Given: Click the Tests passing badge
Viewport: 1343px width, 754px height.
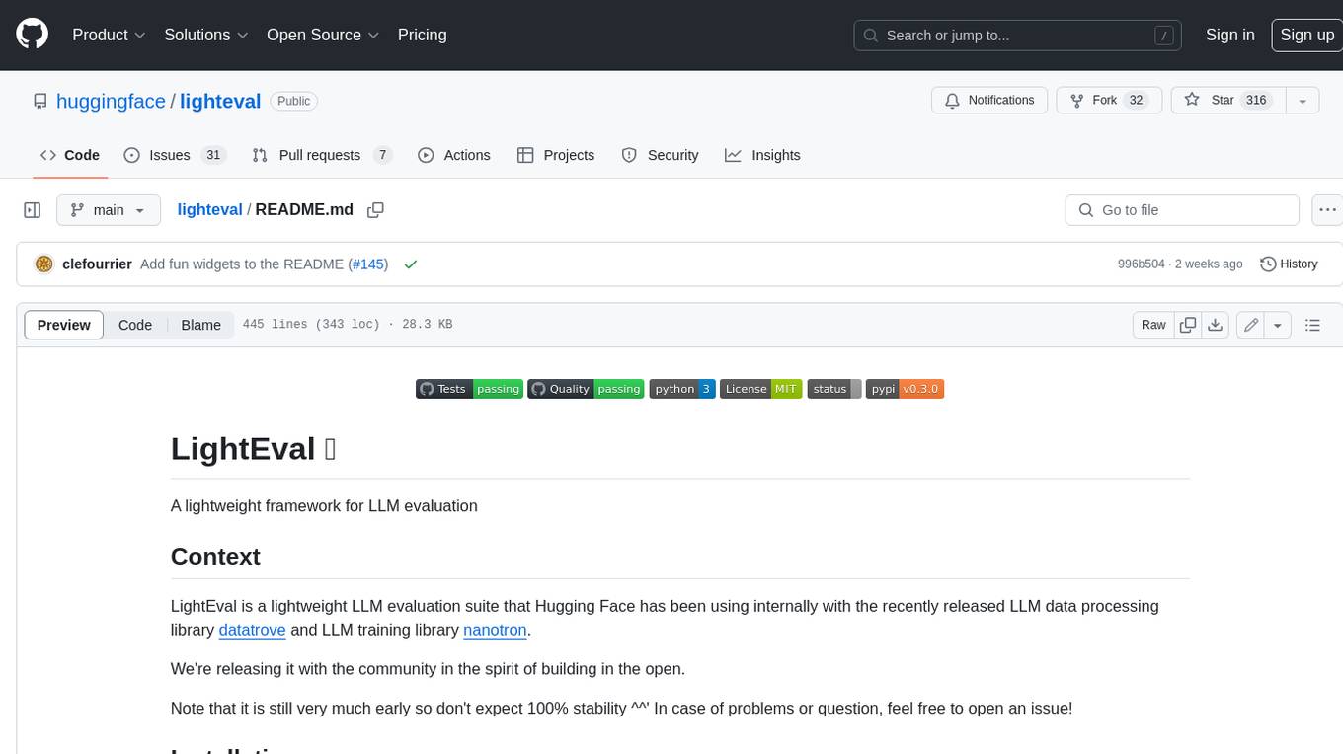Looking at the screenshot, I should tap(469, 389).
